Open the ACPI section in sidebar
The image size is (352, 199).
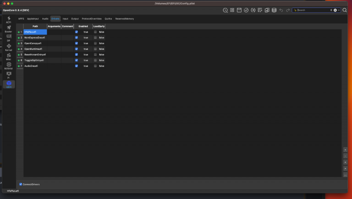tap(9, 19)
